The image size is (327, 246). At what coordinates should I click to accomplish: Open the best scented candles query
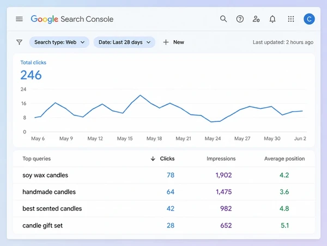click(x=52, y=208)
